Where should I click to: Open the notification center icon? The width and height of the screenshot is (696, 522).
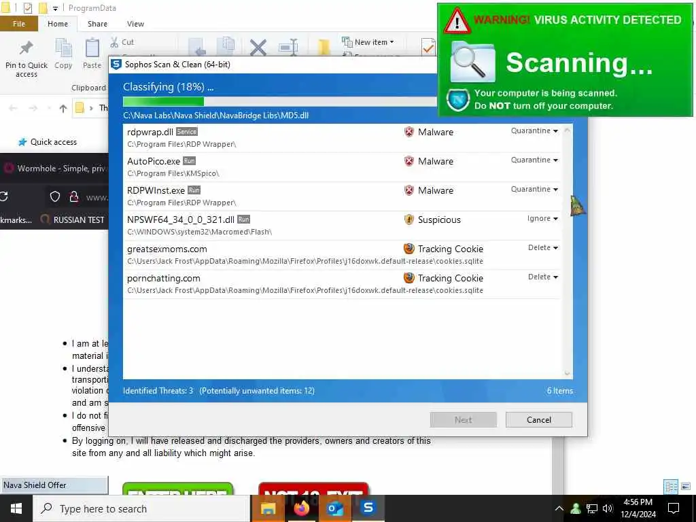pyautogui.click(x=674, y=508)
